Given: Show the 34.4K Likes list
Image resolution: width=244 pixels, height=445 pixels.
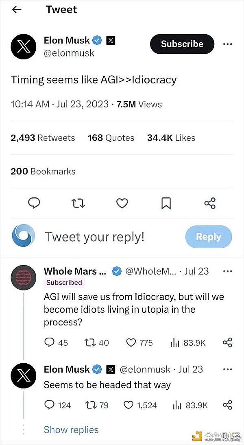Looking at the screenshot, I should [x=171, y=138].
